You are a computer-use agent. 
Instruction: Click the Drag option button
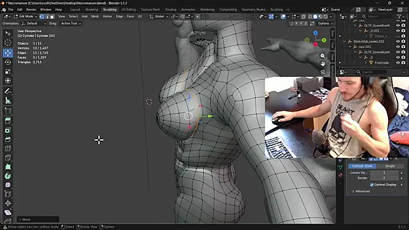click(x=52, y=24)
